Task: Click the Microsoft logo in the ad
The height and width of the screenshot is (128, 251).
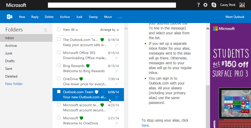Action: coord(224,29)
